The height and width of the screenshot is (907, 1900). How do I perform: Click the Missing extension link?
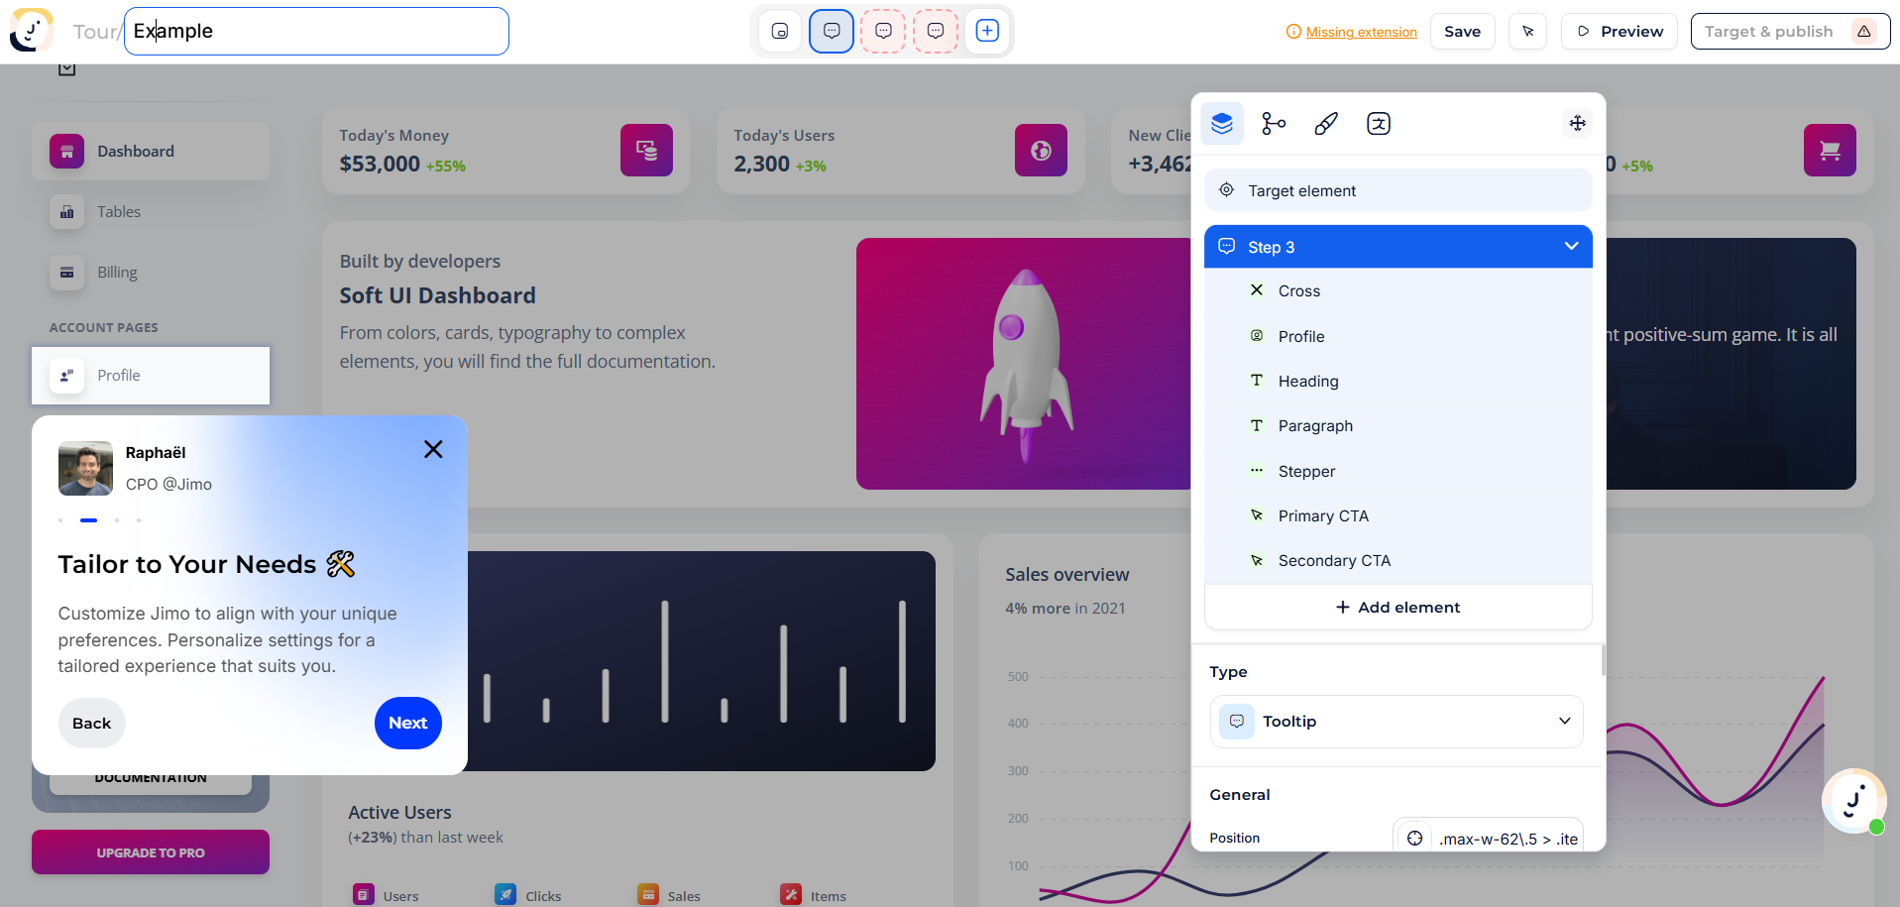tap(1361, 32)
